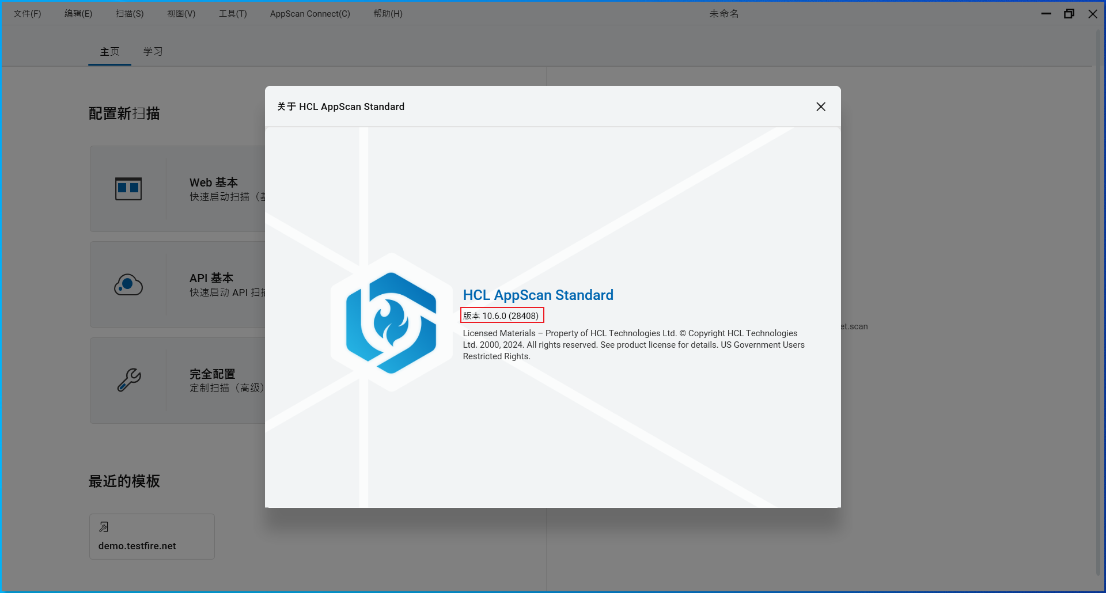Click the HCL AppScan Standard product title
The width and height of the screenshot is (1106, 593).
click(538, 295)
